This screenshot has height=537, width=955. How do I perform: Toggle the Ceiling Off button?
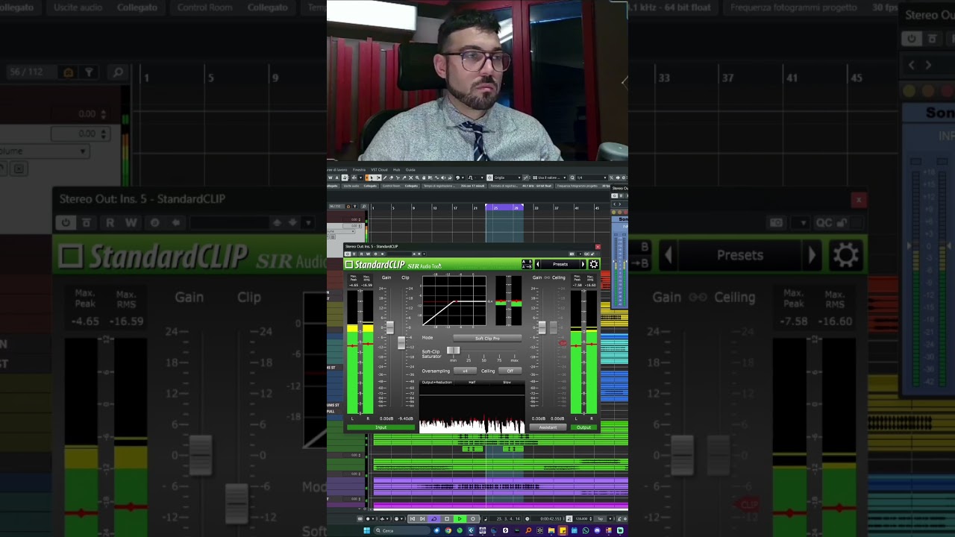(x=510, y=371)
